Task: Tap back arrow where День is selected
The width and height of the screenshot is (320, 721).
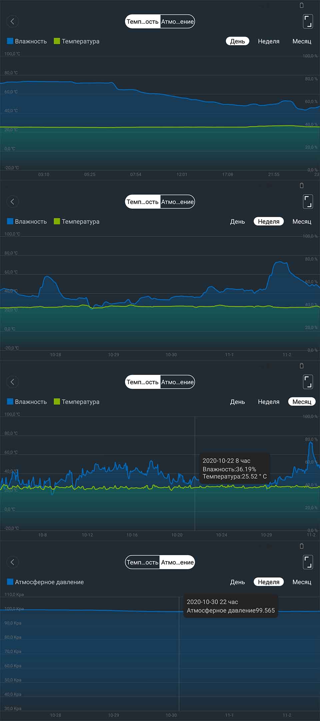Action: [x=12, y=21]
